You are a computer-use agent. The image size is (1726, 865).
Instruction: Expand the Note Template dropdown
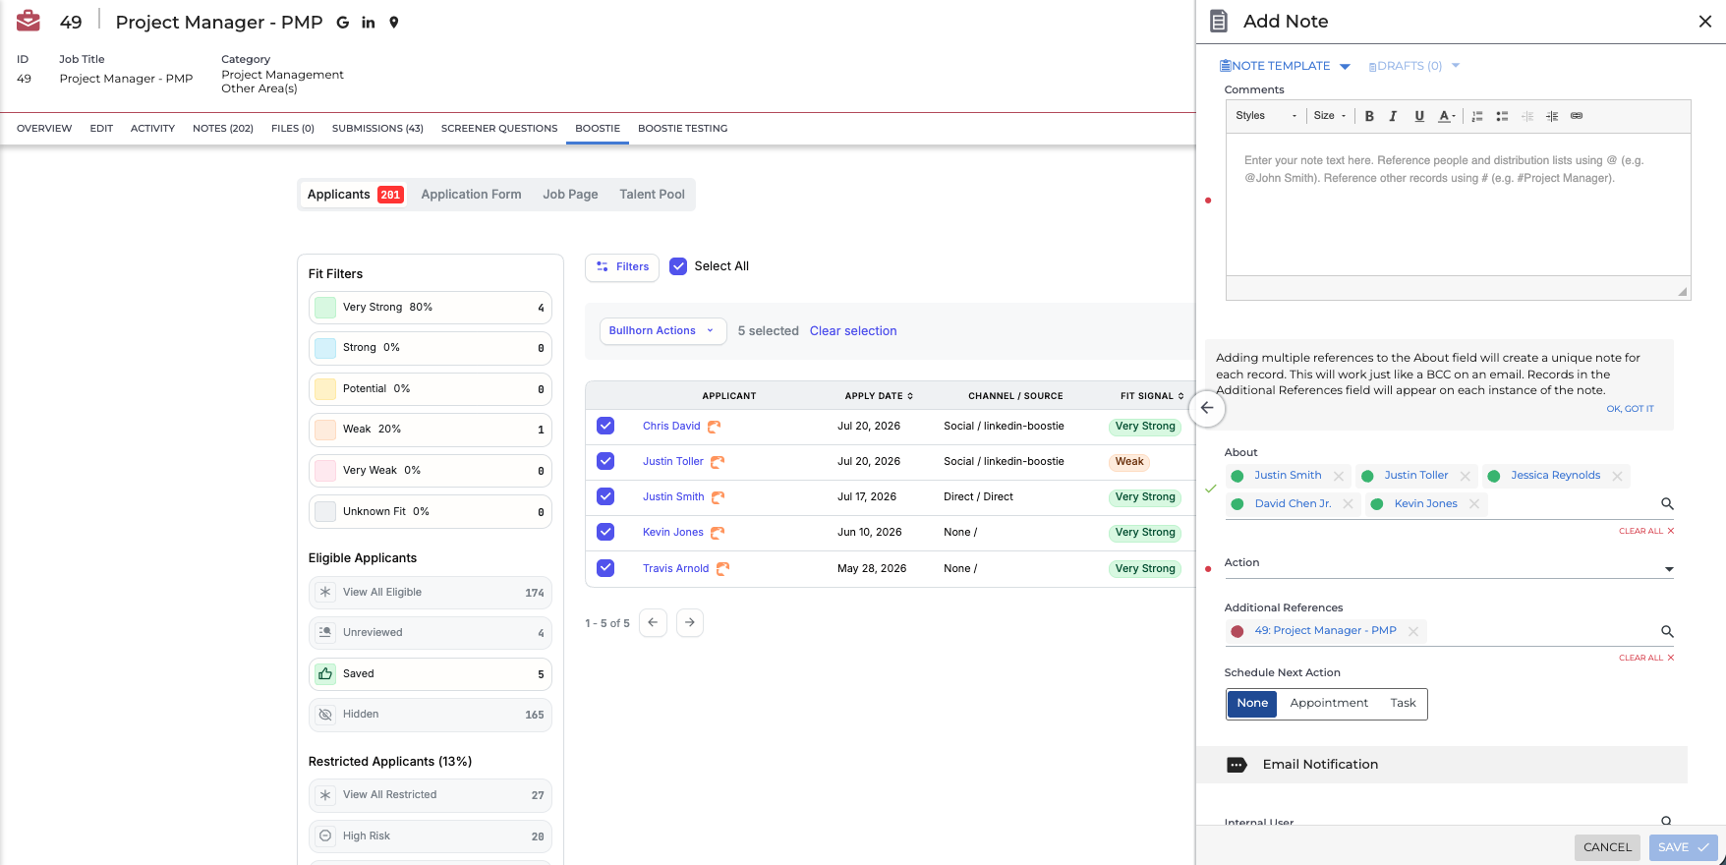1286,66
